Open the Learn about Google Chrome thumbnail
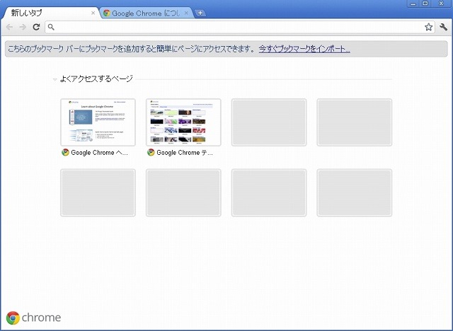Screen dimensions: 453x331 (x=98, y=122)
